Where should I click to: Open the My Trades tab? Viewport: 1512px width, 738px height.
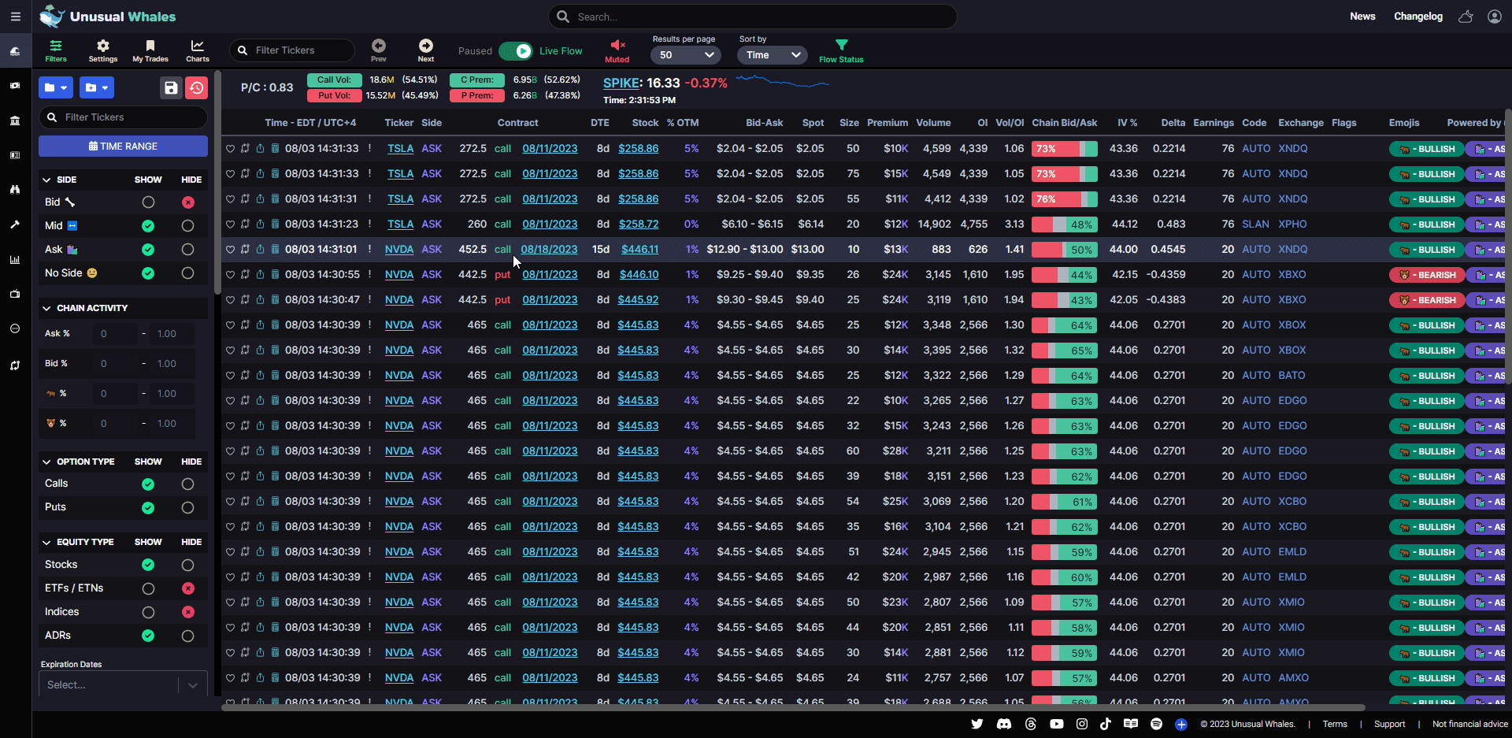(x=150, y=51)
